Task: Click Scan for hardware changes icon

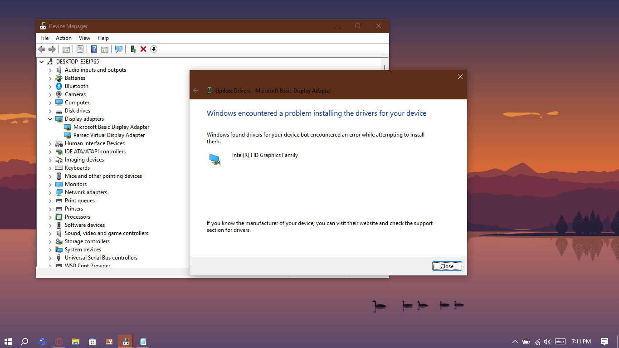Action: tap(119, 49)
